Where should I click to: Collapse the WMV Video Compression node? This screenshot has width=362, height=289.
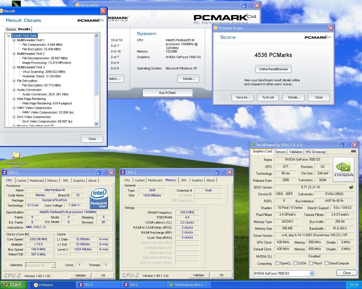(14, 108)
